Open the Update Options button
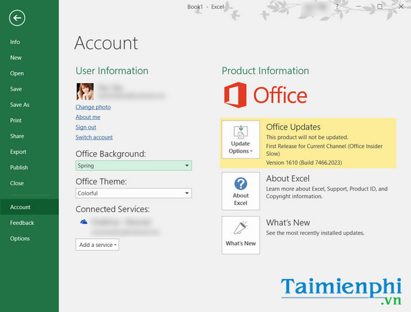Screen dimensions: 411x312 pos(240,139)
